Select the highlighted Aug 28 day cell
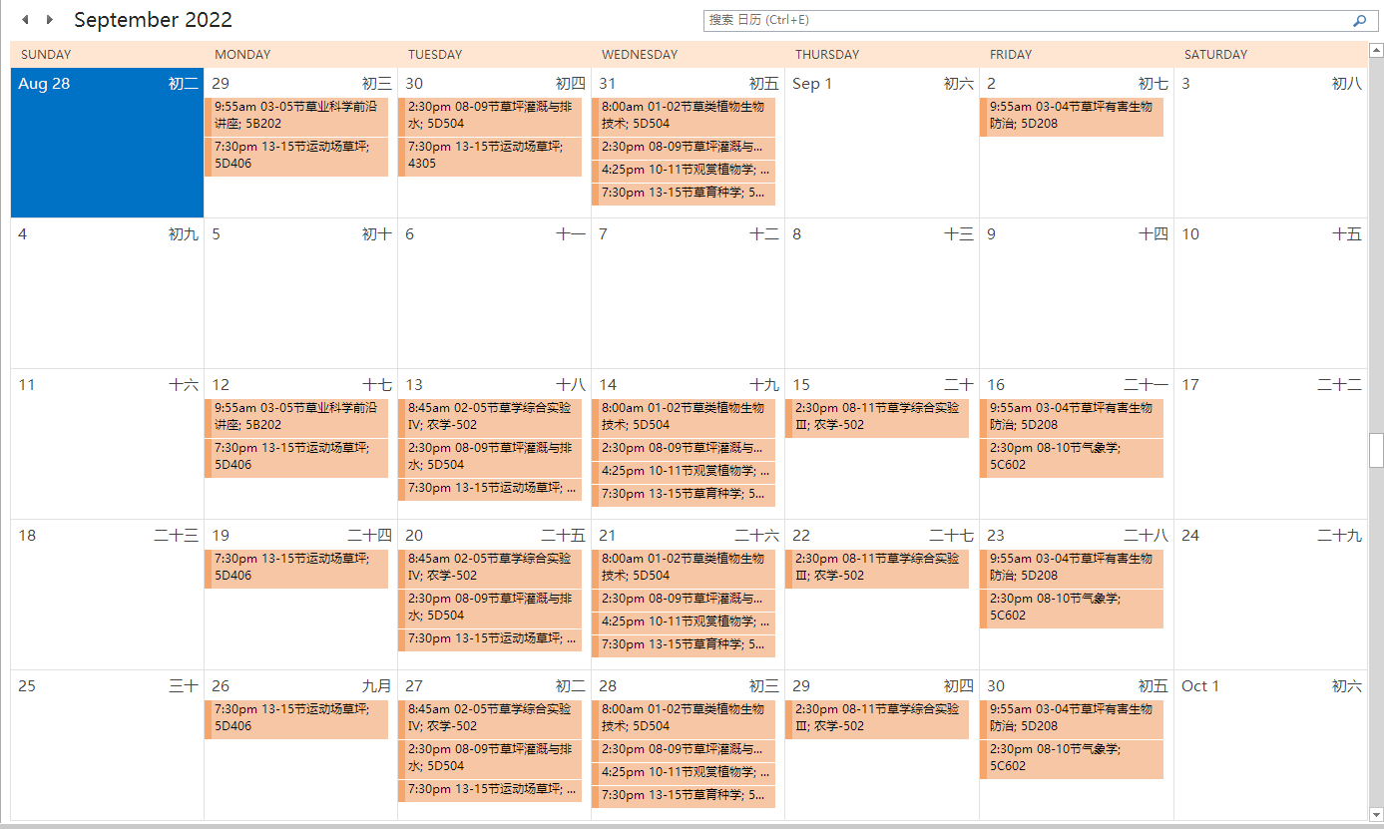Image resolution: width=1384 pixels, height=829 pixels. 107,143
